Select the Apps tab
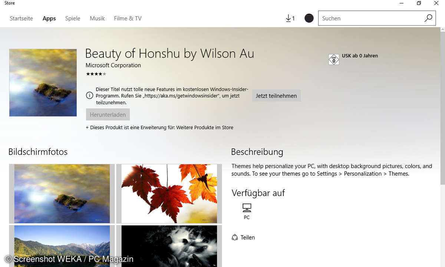Viewport: 445px width, 267px height. pyautogui.click(x=49, y=18)
